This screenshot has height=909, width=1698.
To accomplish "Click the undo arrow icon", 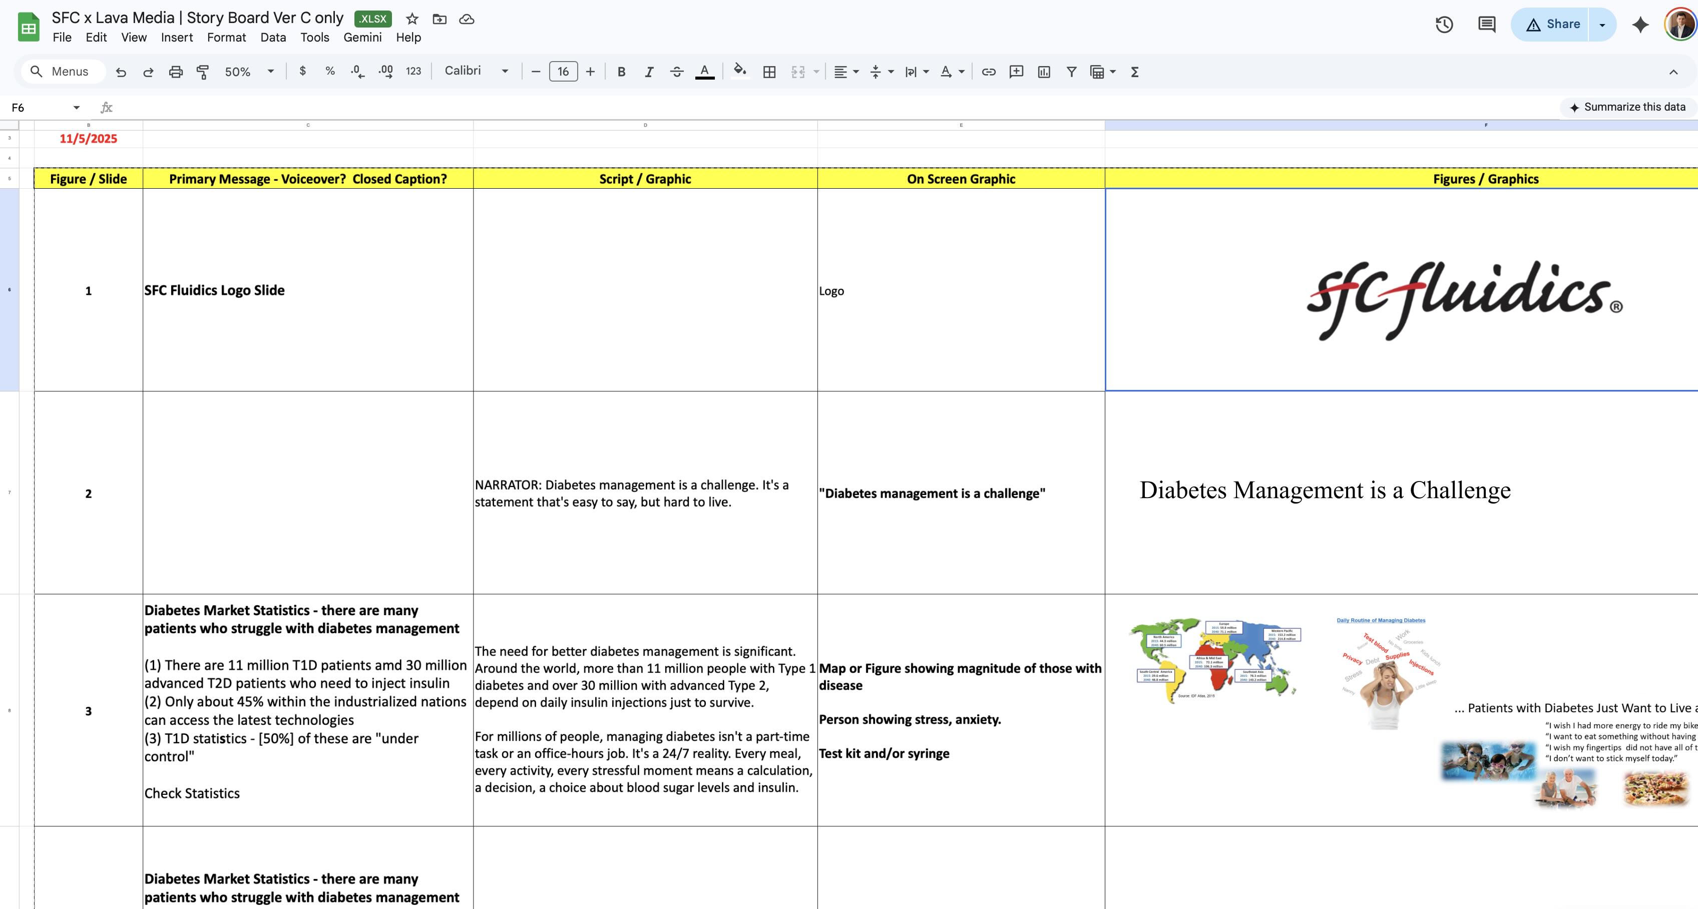I will (121, 72).
